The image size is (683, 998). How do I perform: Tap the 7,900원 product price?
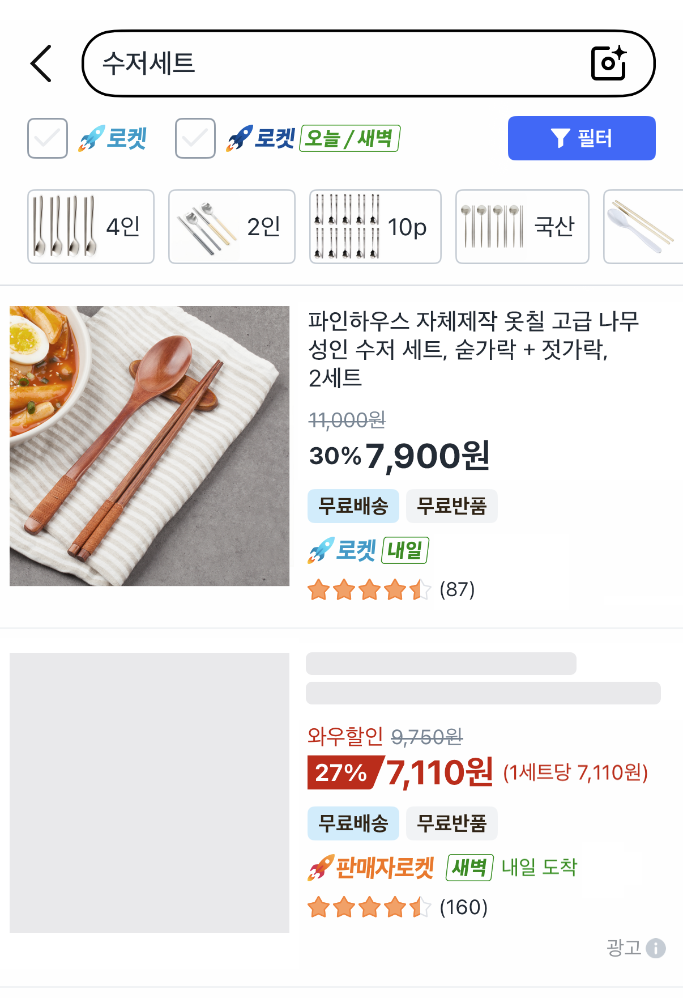click(427, 456)
